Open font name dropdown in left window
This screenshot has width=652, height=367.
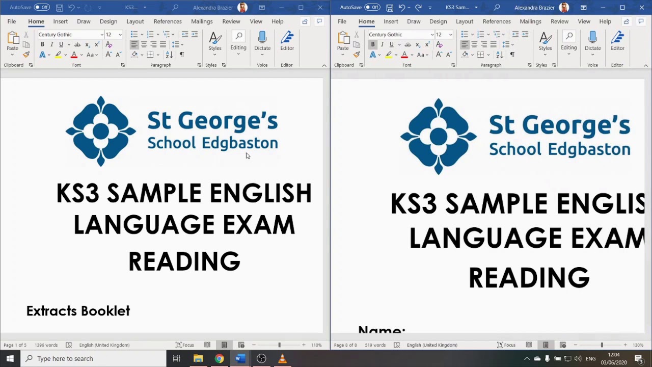(101, 35)
